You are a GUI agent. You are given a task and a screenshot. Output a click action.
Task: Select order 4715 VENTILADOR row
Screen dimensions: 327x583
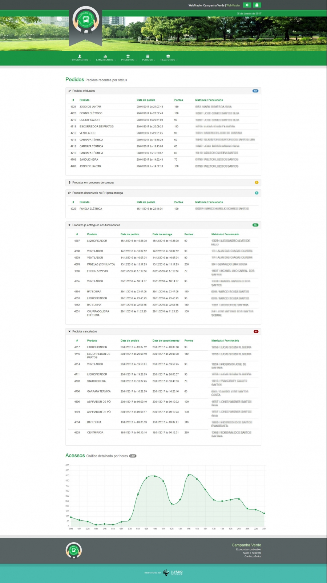coord(163,133)
